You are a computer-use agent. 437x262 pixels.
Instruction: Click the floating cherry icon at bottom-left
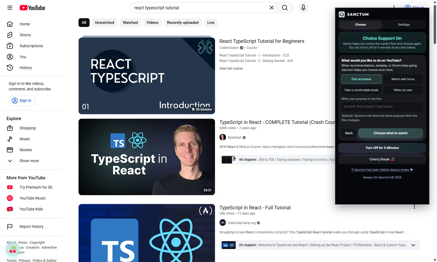13,249
